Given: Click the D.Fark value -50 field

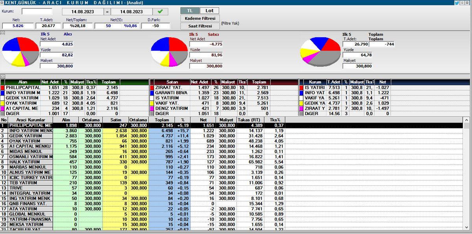Looking at the screenshot, I should [x=155, y=26].
